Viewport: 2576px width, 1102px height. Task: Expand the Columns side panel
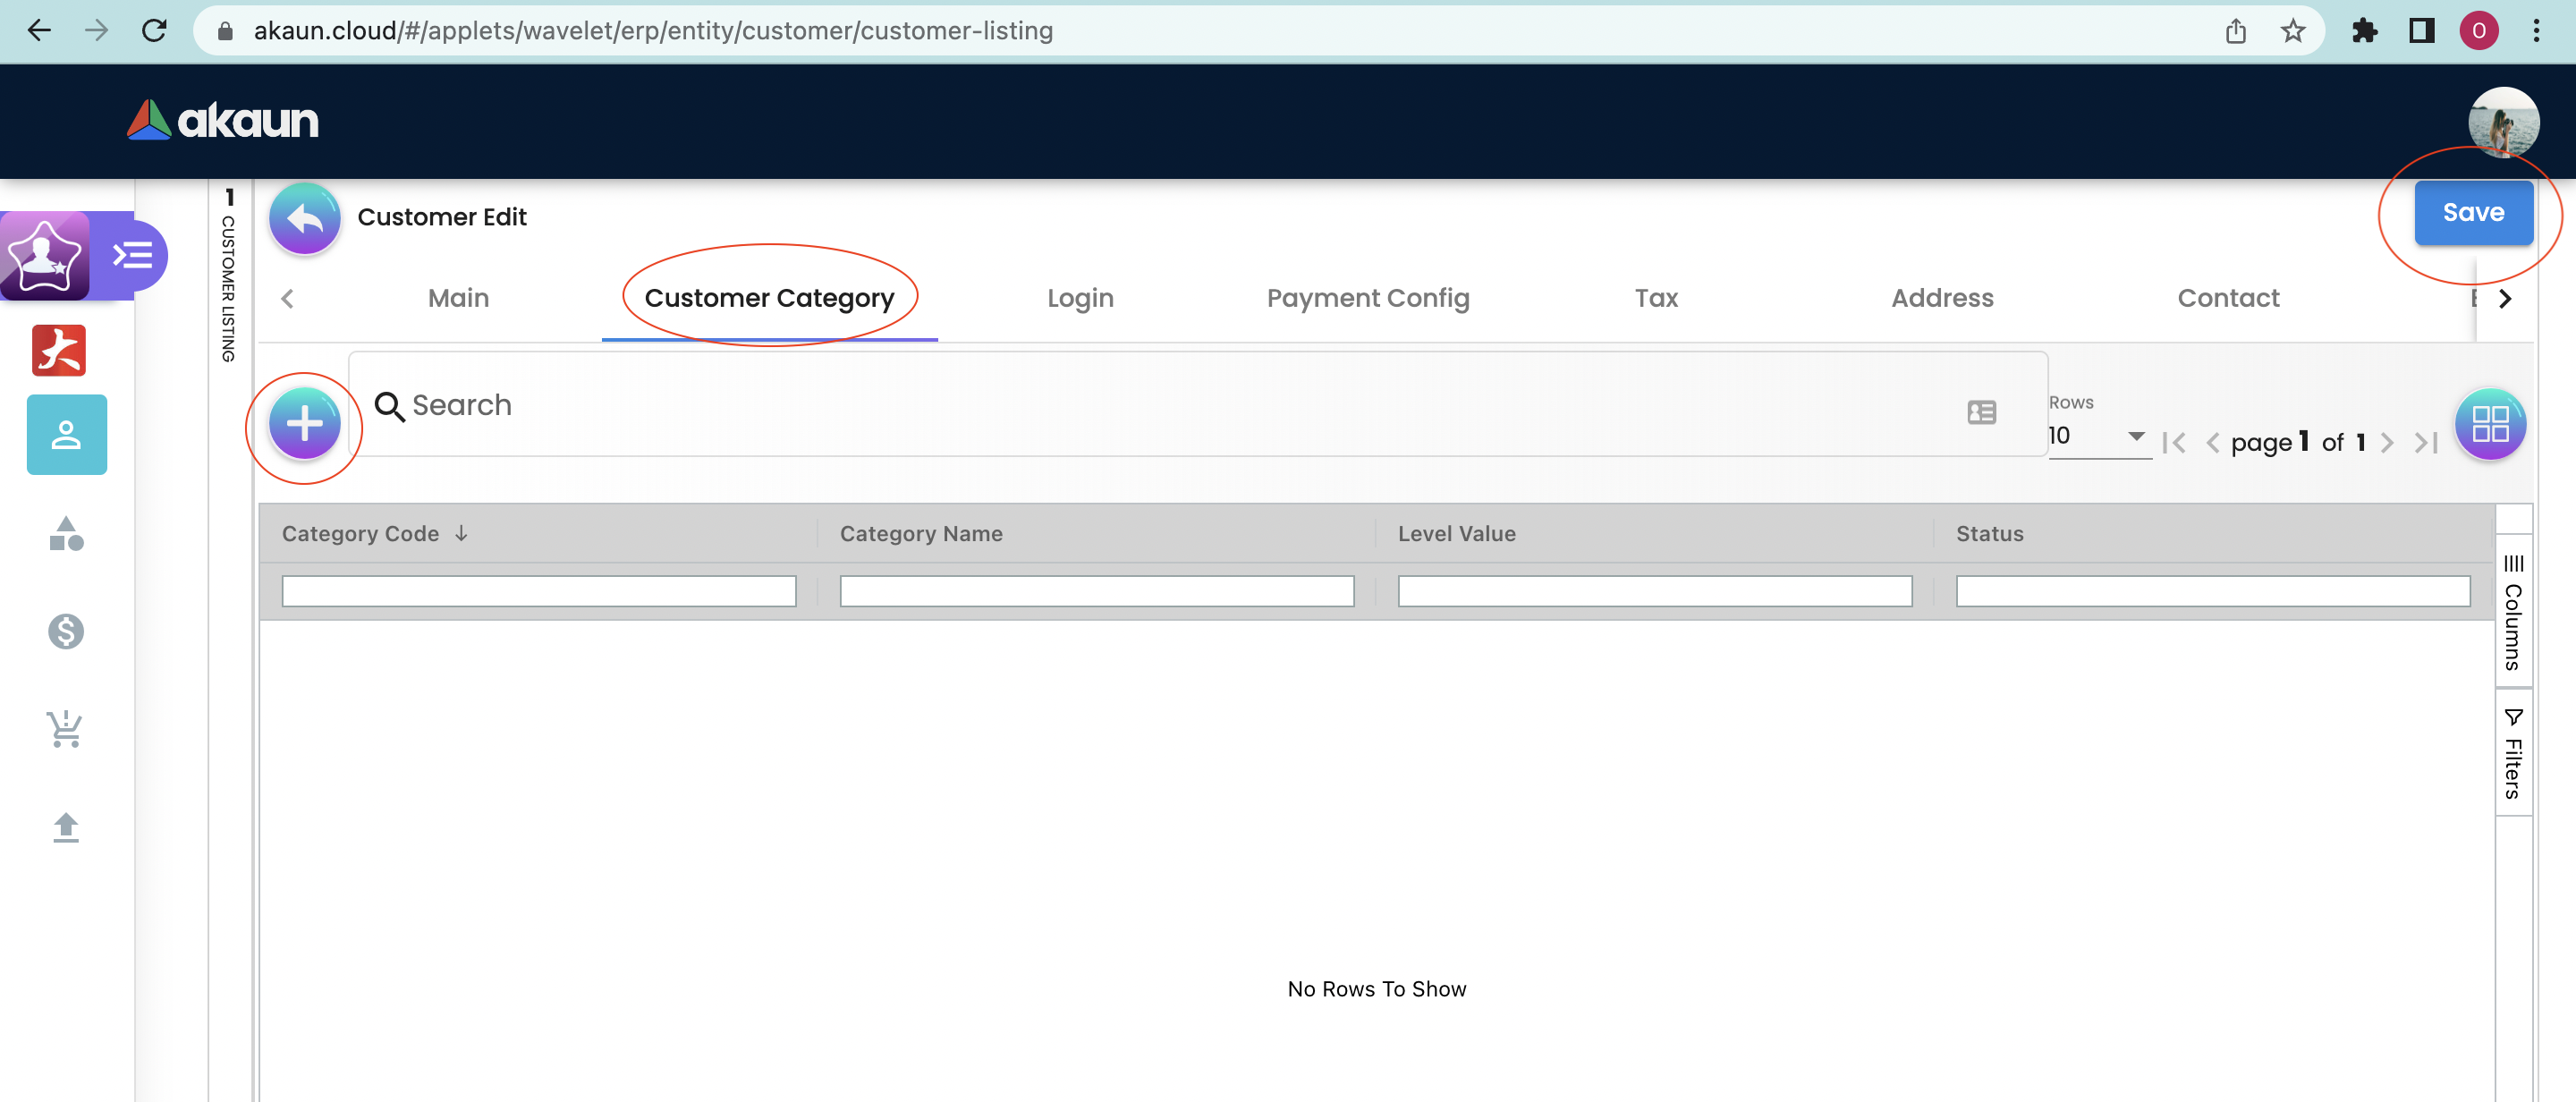(2513, 612)
